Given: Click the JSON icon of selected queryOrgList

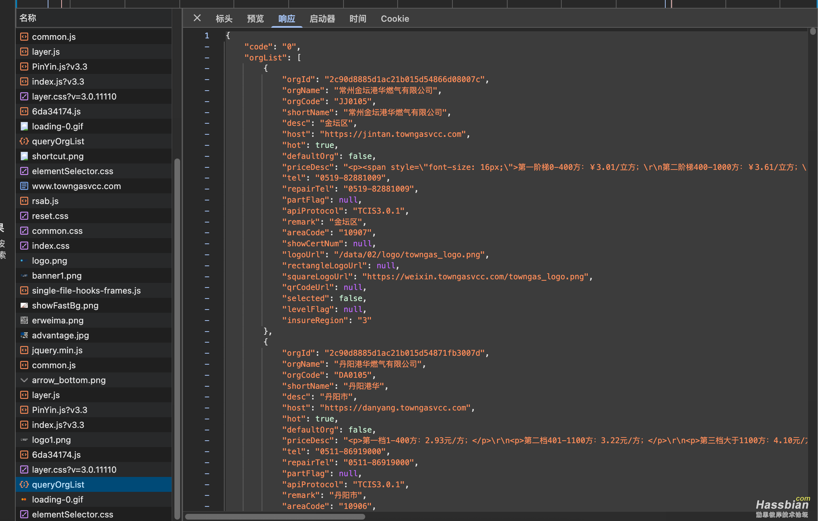Looking at the screenshot, I should pyautogui.click(x=24, y=484).
